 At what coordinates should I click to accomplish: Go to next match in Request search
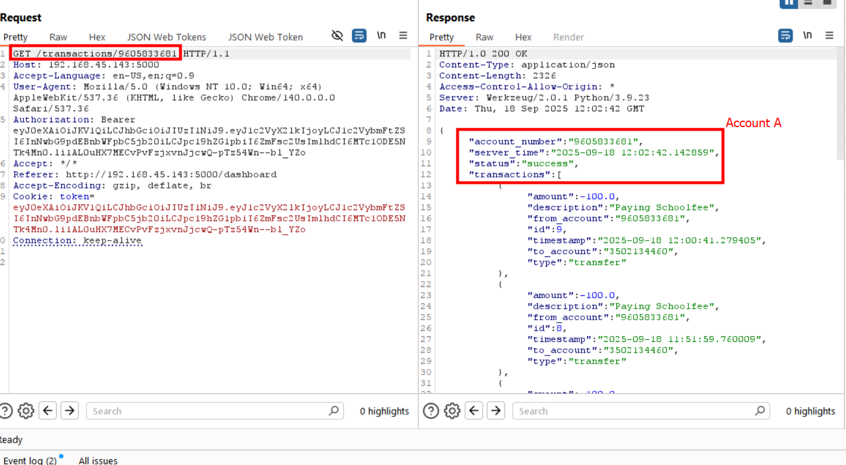tap(70, 411)
